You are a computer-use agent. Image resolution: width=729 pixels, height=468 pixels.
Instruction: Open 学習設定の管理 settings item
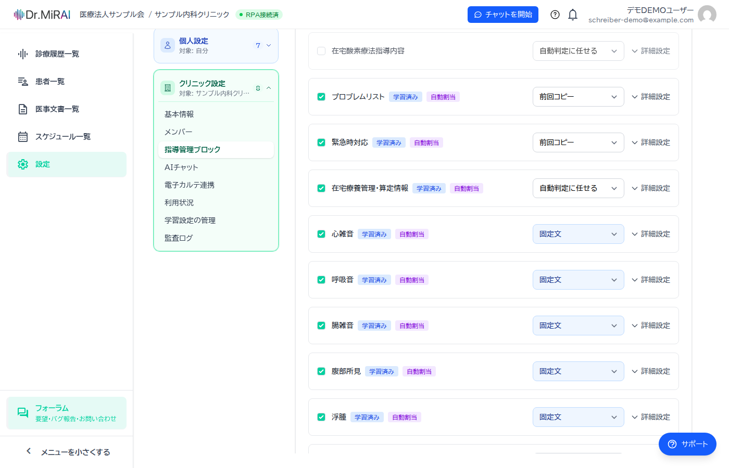tap(216, 220)
